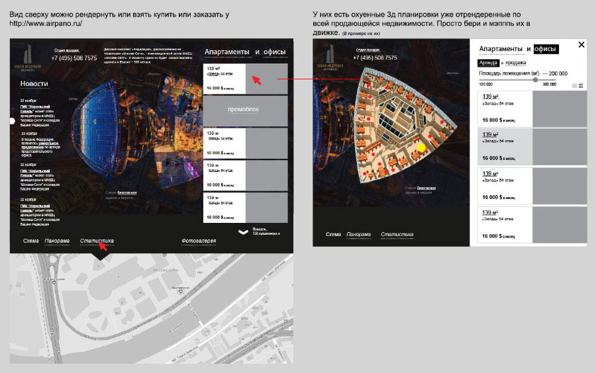
Task: Click the white news timeline marker
Action: [x=12, y=121]
